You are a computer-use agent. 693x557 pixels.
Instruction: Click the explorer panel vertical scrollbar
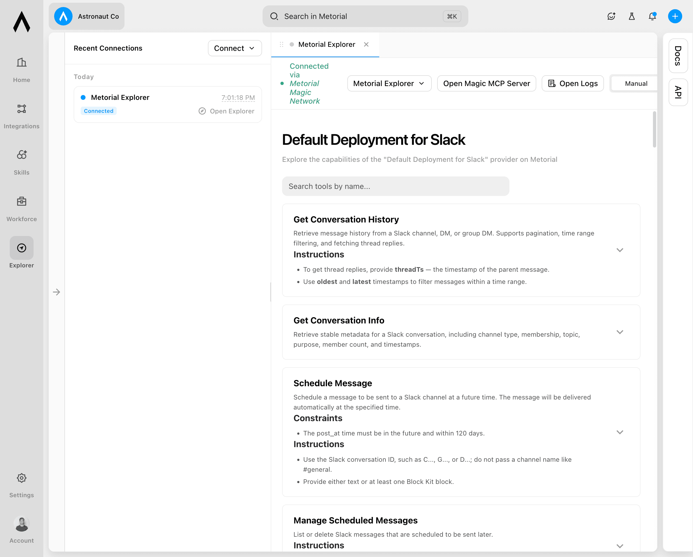click(654, 130)
